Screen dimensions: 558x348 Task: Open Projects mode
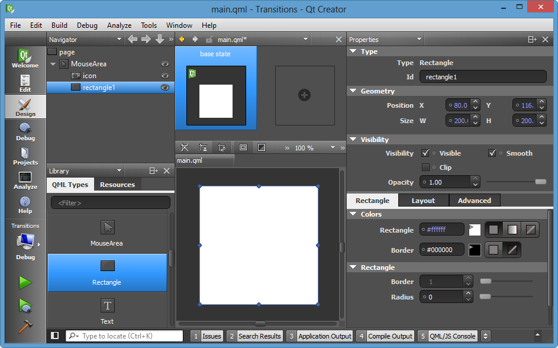tap(25, 156)
